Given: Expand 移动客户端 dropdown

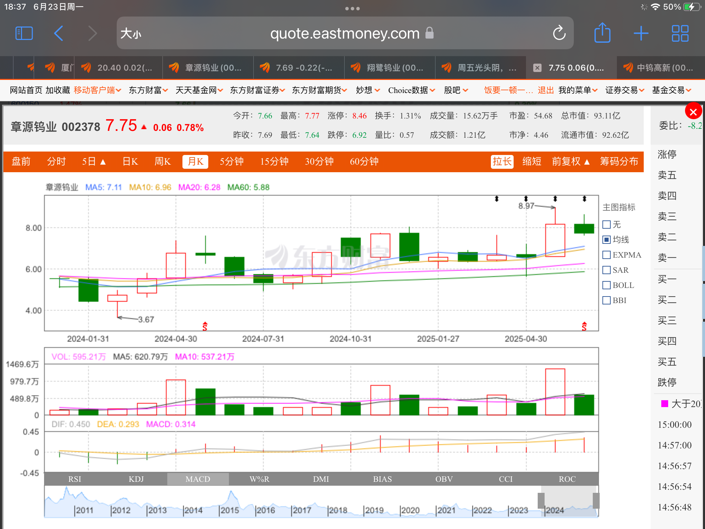Looking at the screenshot, I should click(97, 90).
